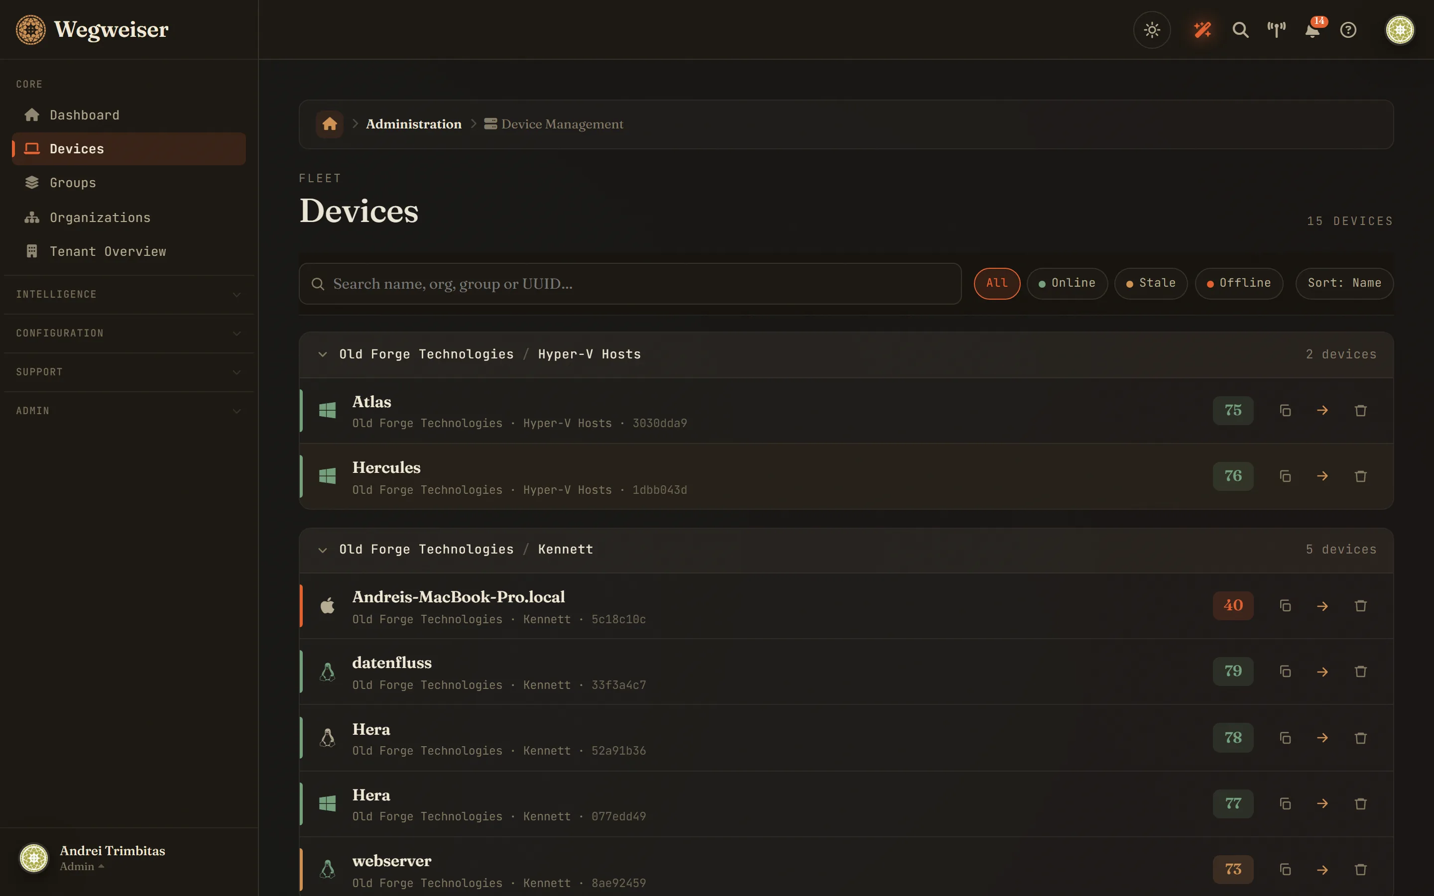1434x896 pixels.
Task: Select the All filter chip
Action: [x=997, y=283]
